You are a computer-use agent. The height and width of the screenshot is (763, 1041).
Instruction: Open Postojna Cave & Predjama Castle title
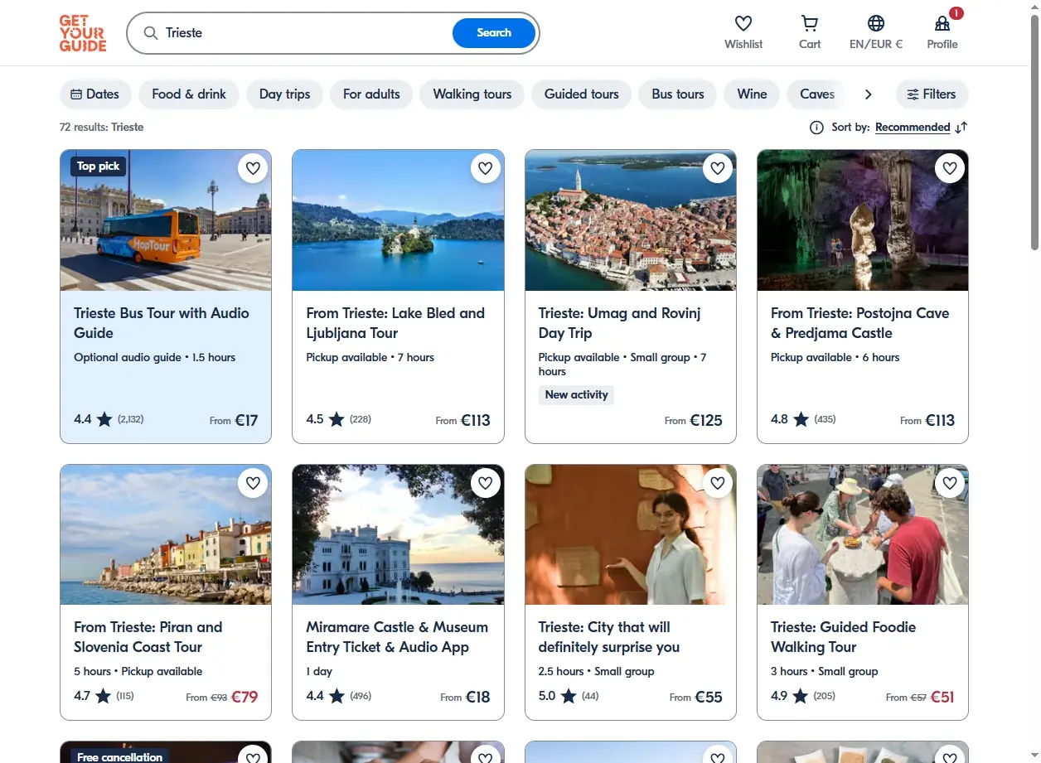click(x=859, y=323)
